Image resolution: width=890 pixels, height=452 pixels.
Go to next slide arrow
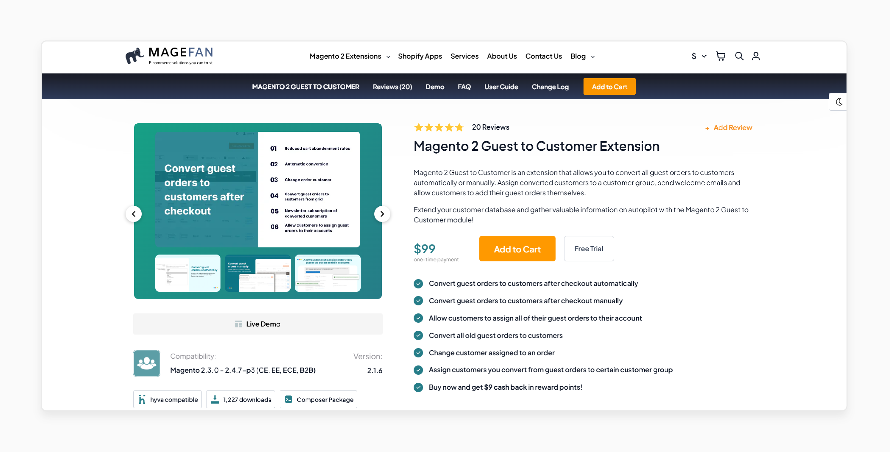tap(382, 214)
